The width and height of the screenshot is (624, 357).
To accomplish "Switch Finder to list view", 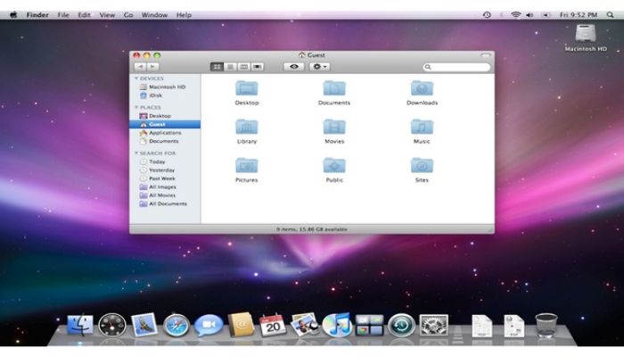I will click(230, 67).
